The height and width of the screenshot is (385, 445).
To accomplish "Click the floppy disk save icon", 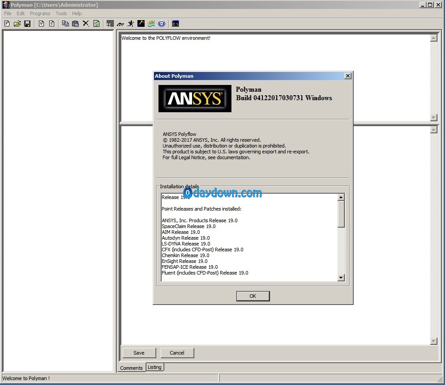I will click(x=27, y=24).
